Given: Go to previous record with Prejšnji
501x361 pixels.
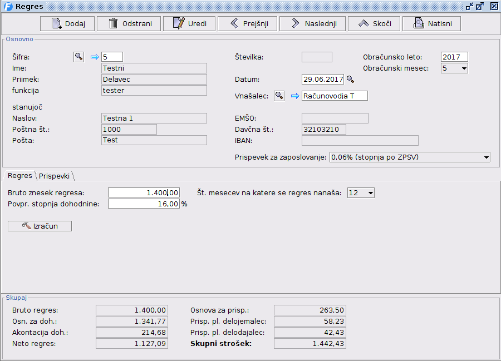Looking at the screenshot, I should 247,23.
